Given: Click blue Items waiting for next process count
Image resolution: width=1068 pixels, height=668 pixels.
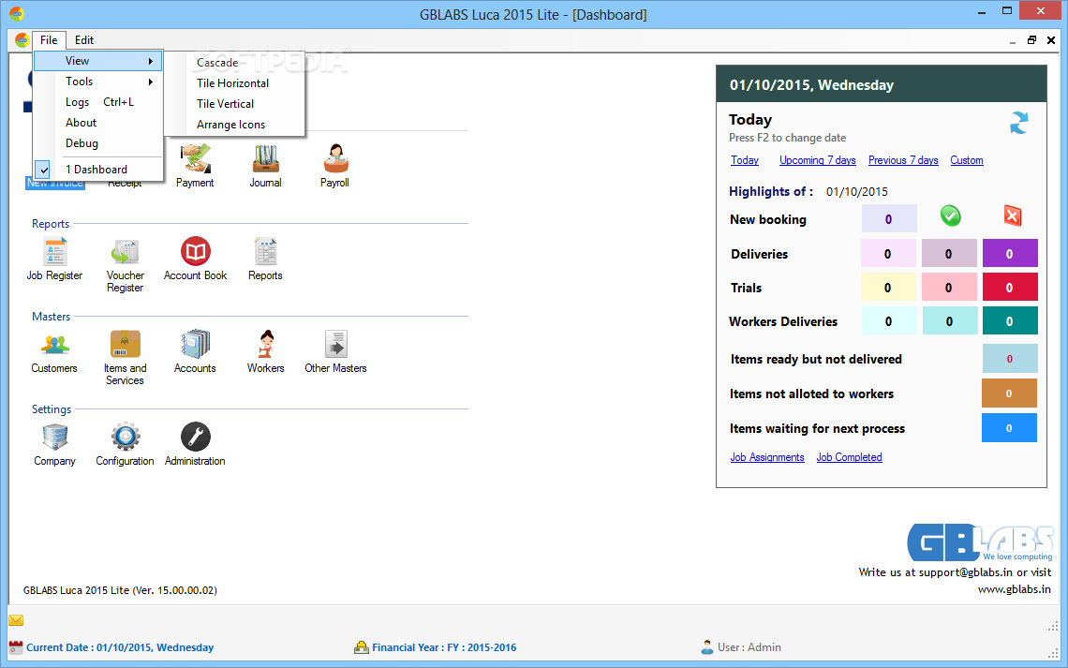Looking at the screenshot, I should tap(1009, 428).
